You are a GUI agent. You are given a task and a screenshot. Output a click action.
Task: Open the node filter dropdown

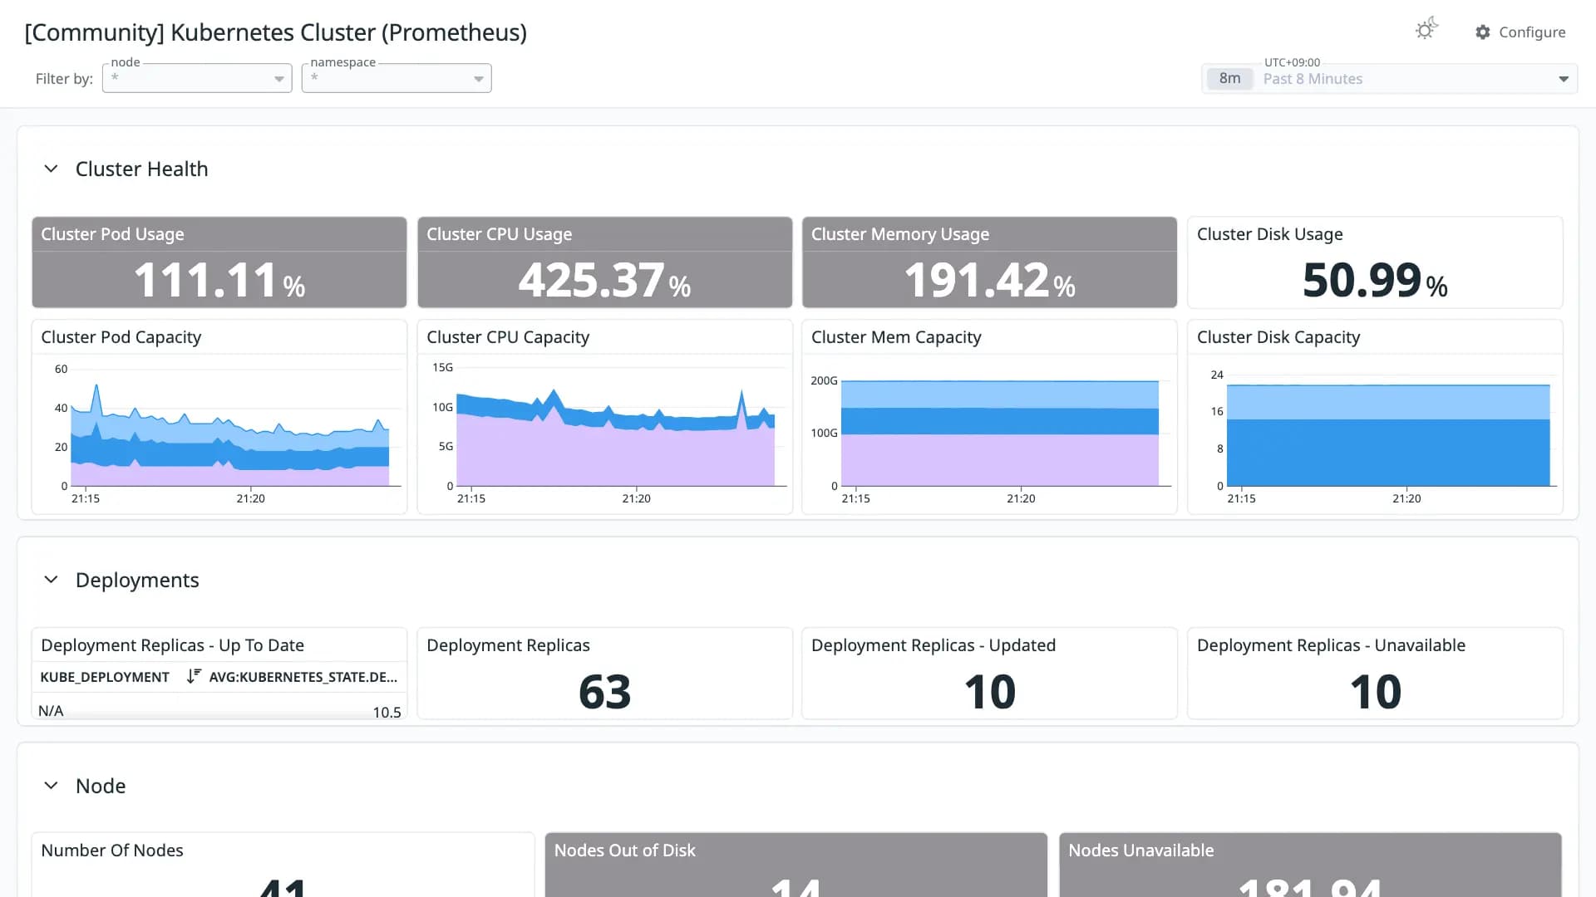point(197,78)
